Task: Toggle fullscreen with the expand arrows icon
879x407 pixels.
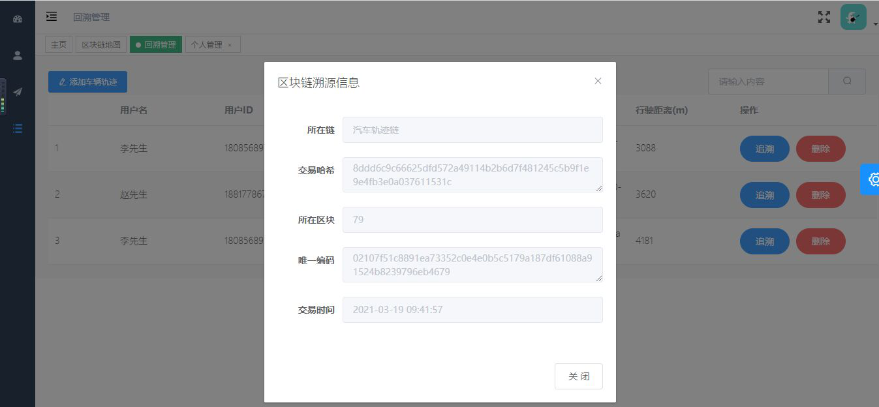Action: pyautogui.click(x=824, y=17)
